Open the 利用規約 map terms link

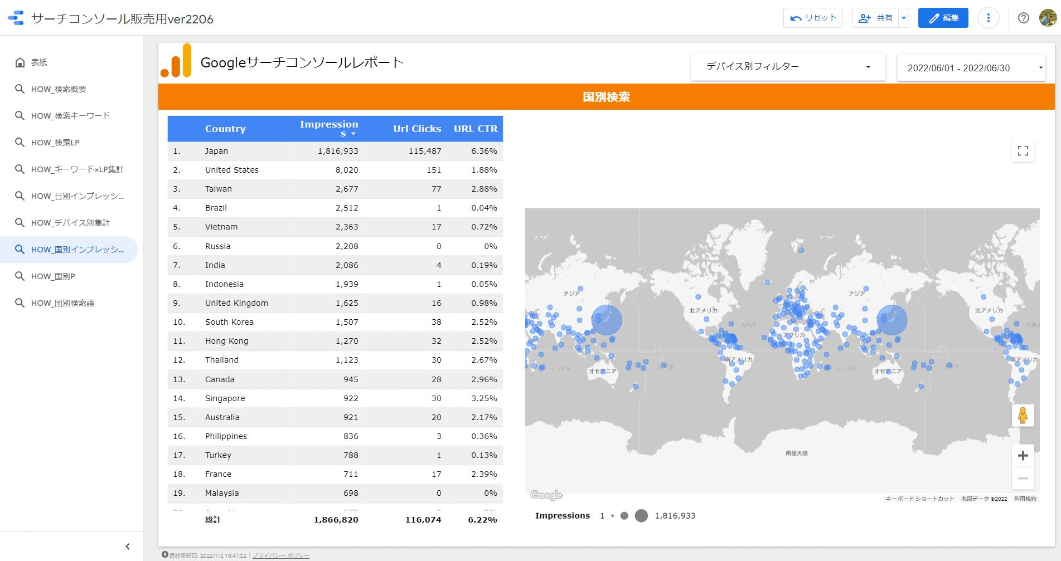1025,499
